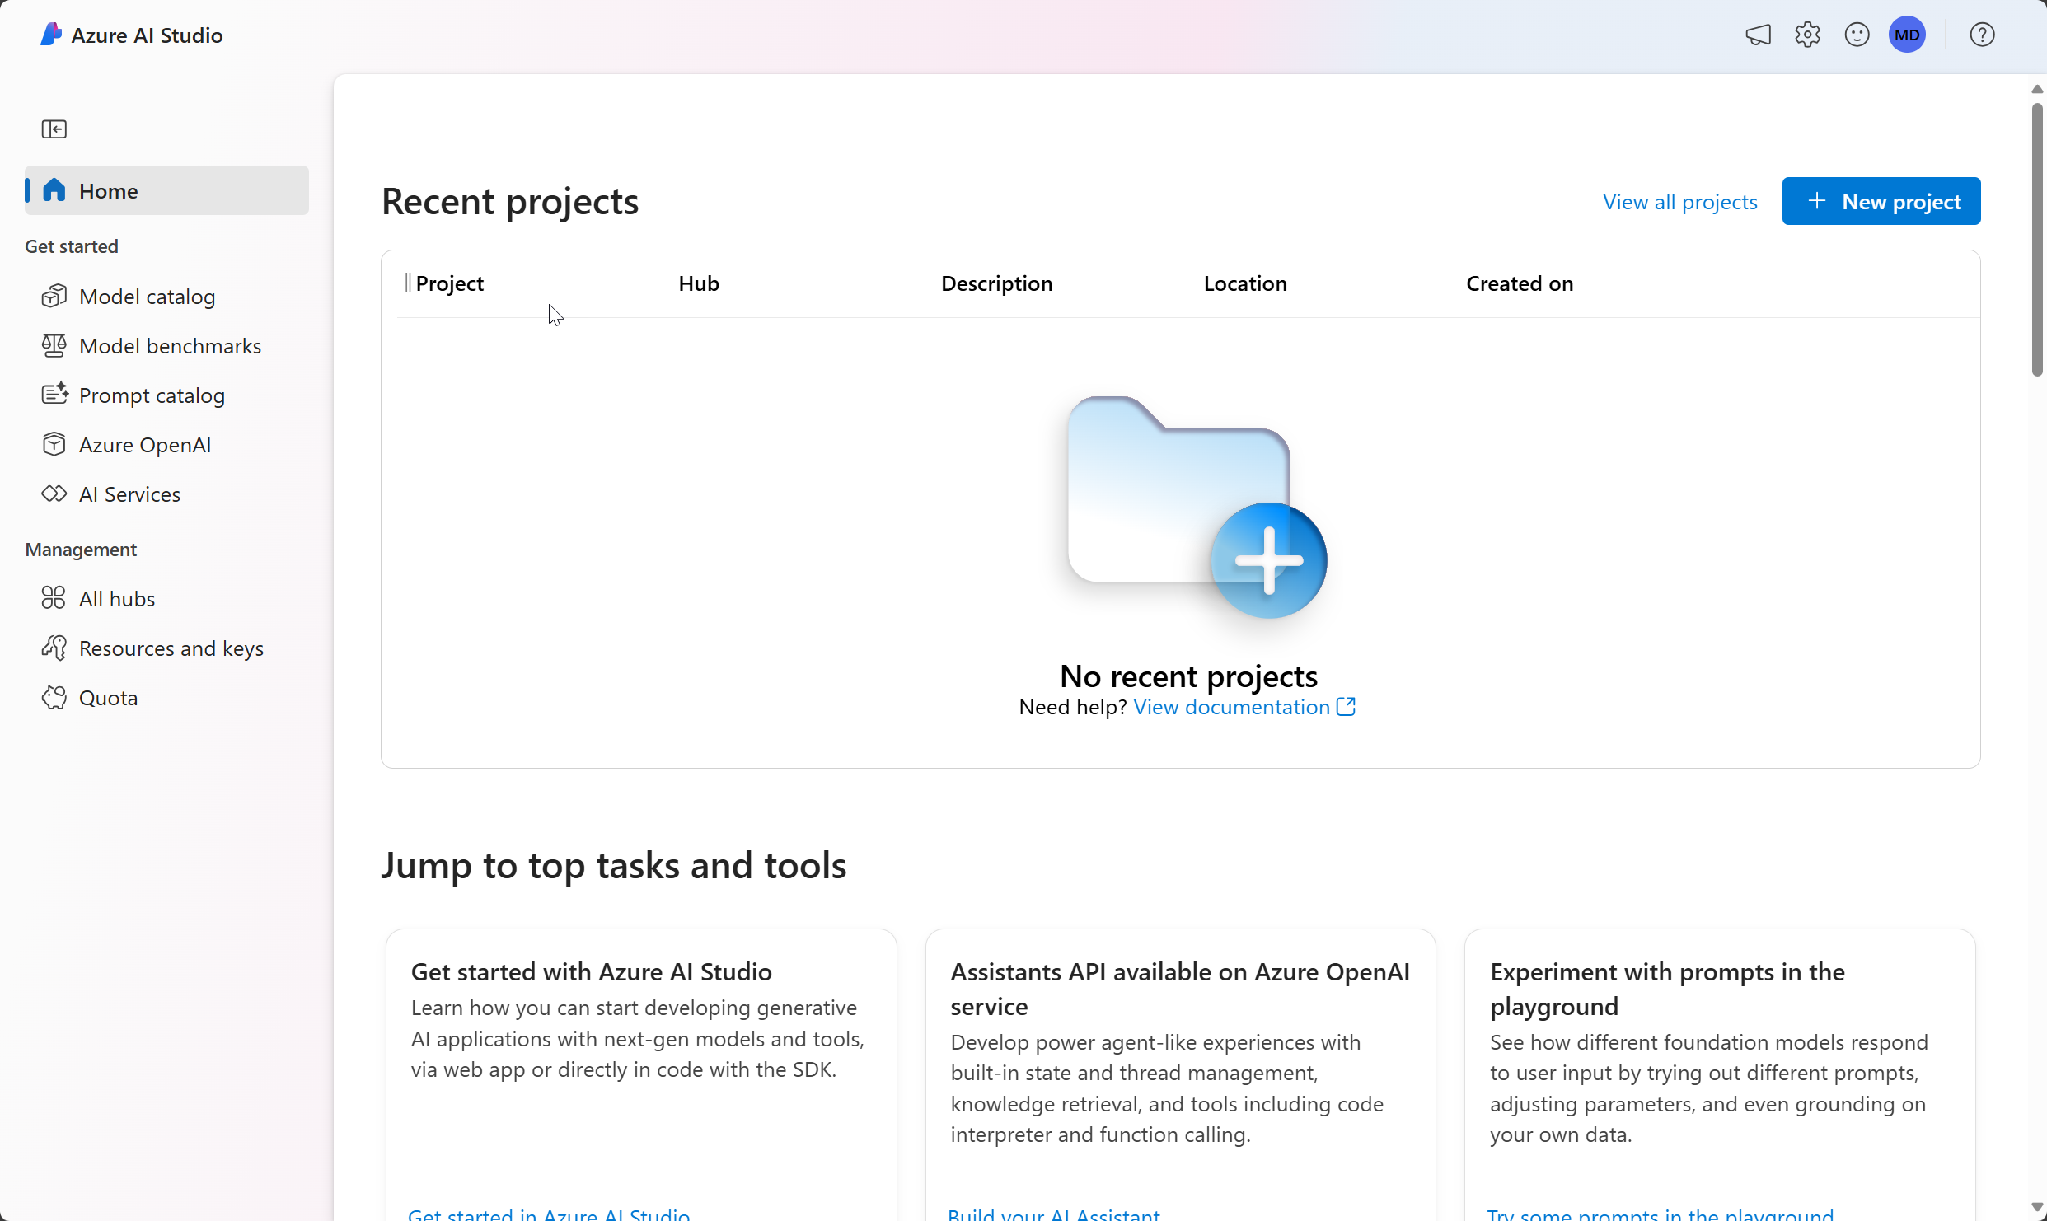
Task: Open the Assistants API available card title
Action: pos(1180,989)
